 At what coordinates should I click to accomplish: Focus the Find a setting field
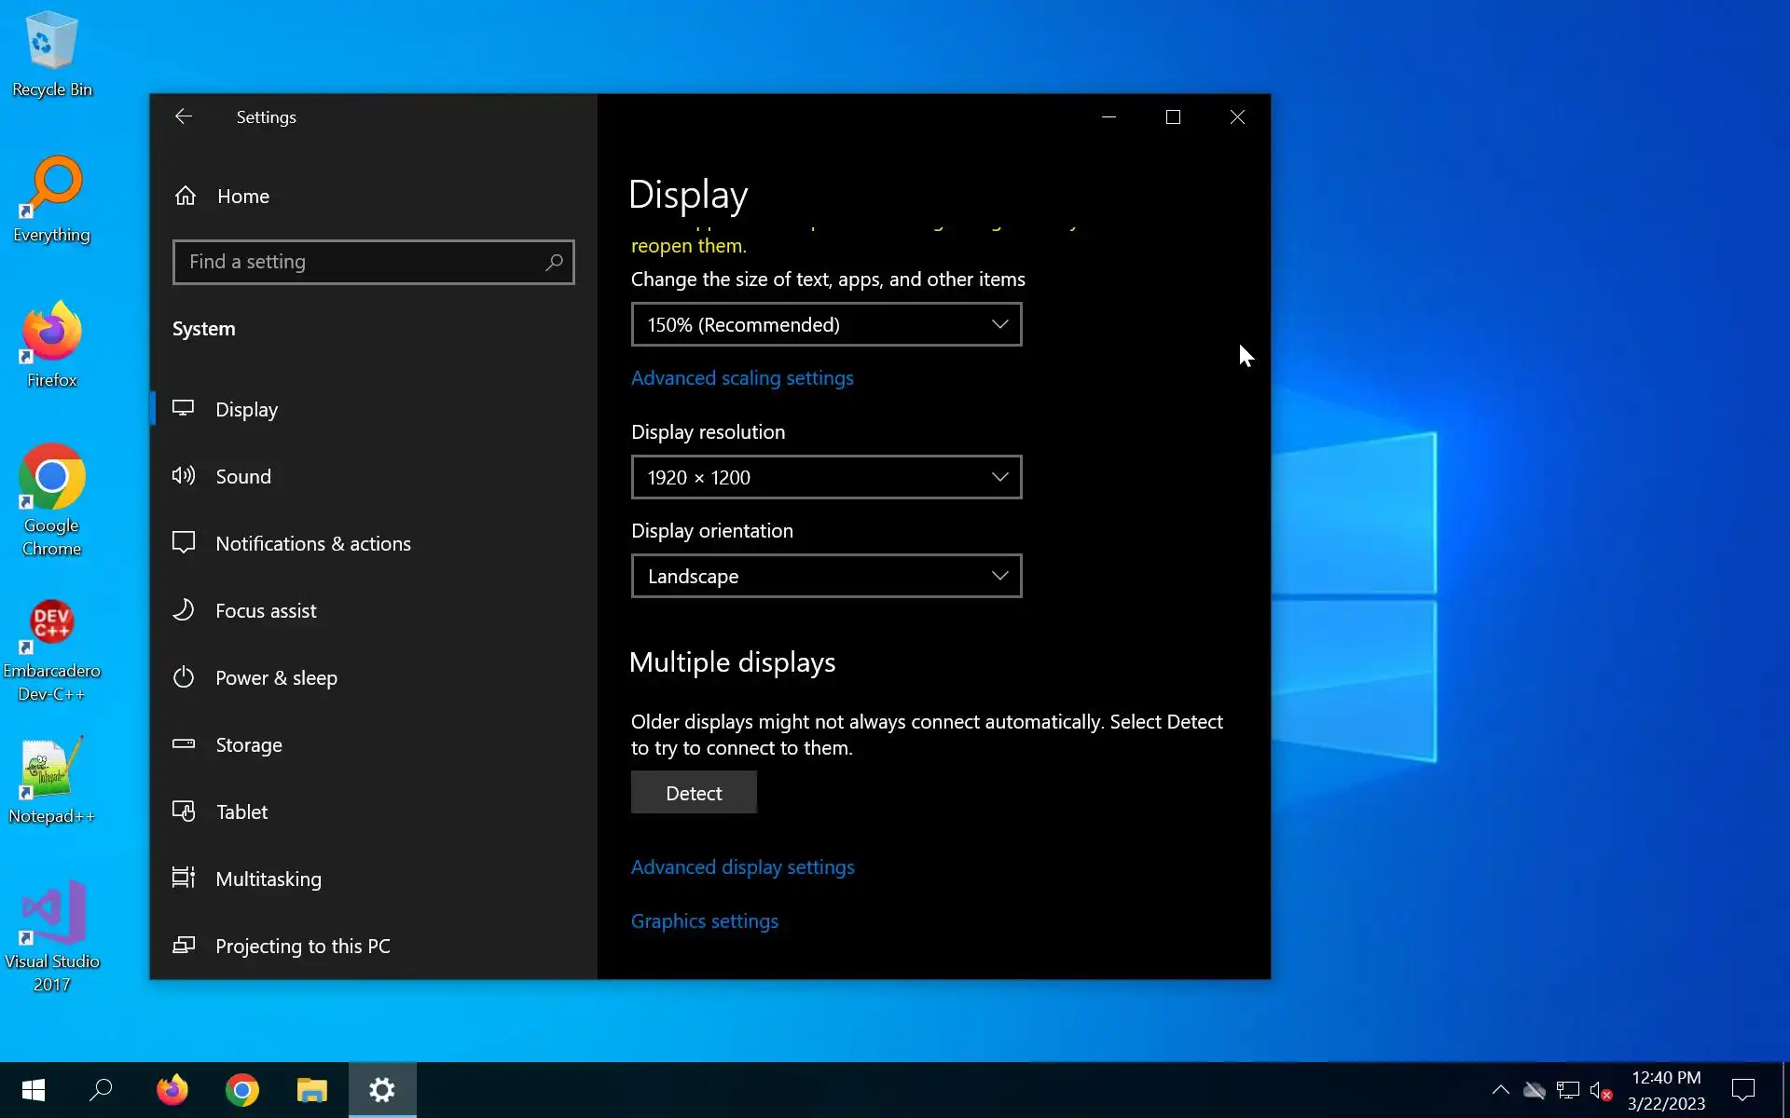364,263
